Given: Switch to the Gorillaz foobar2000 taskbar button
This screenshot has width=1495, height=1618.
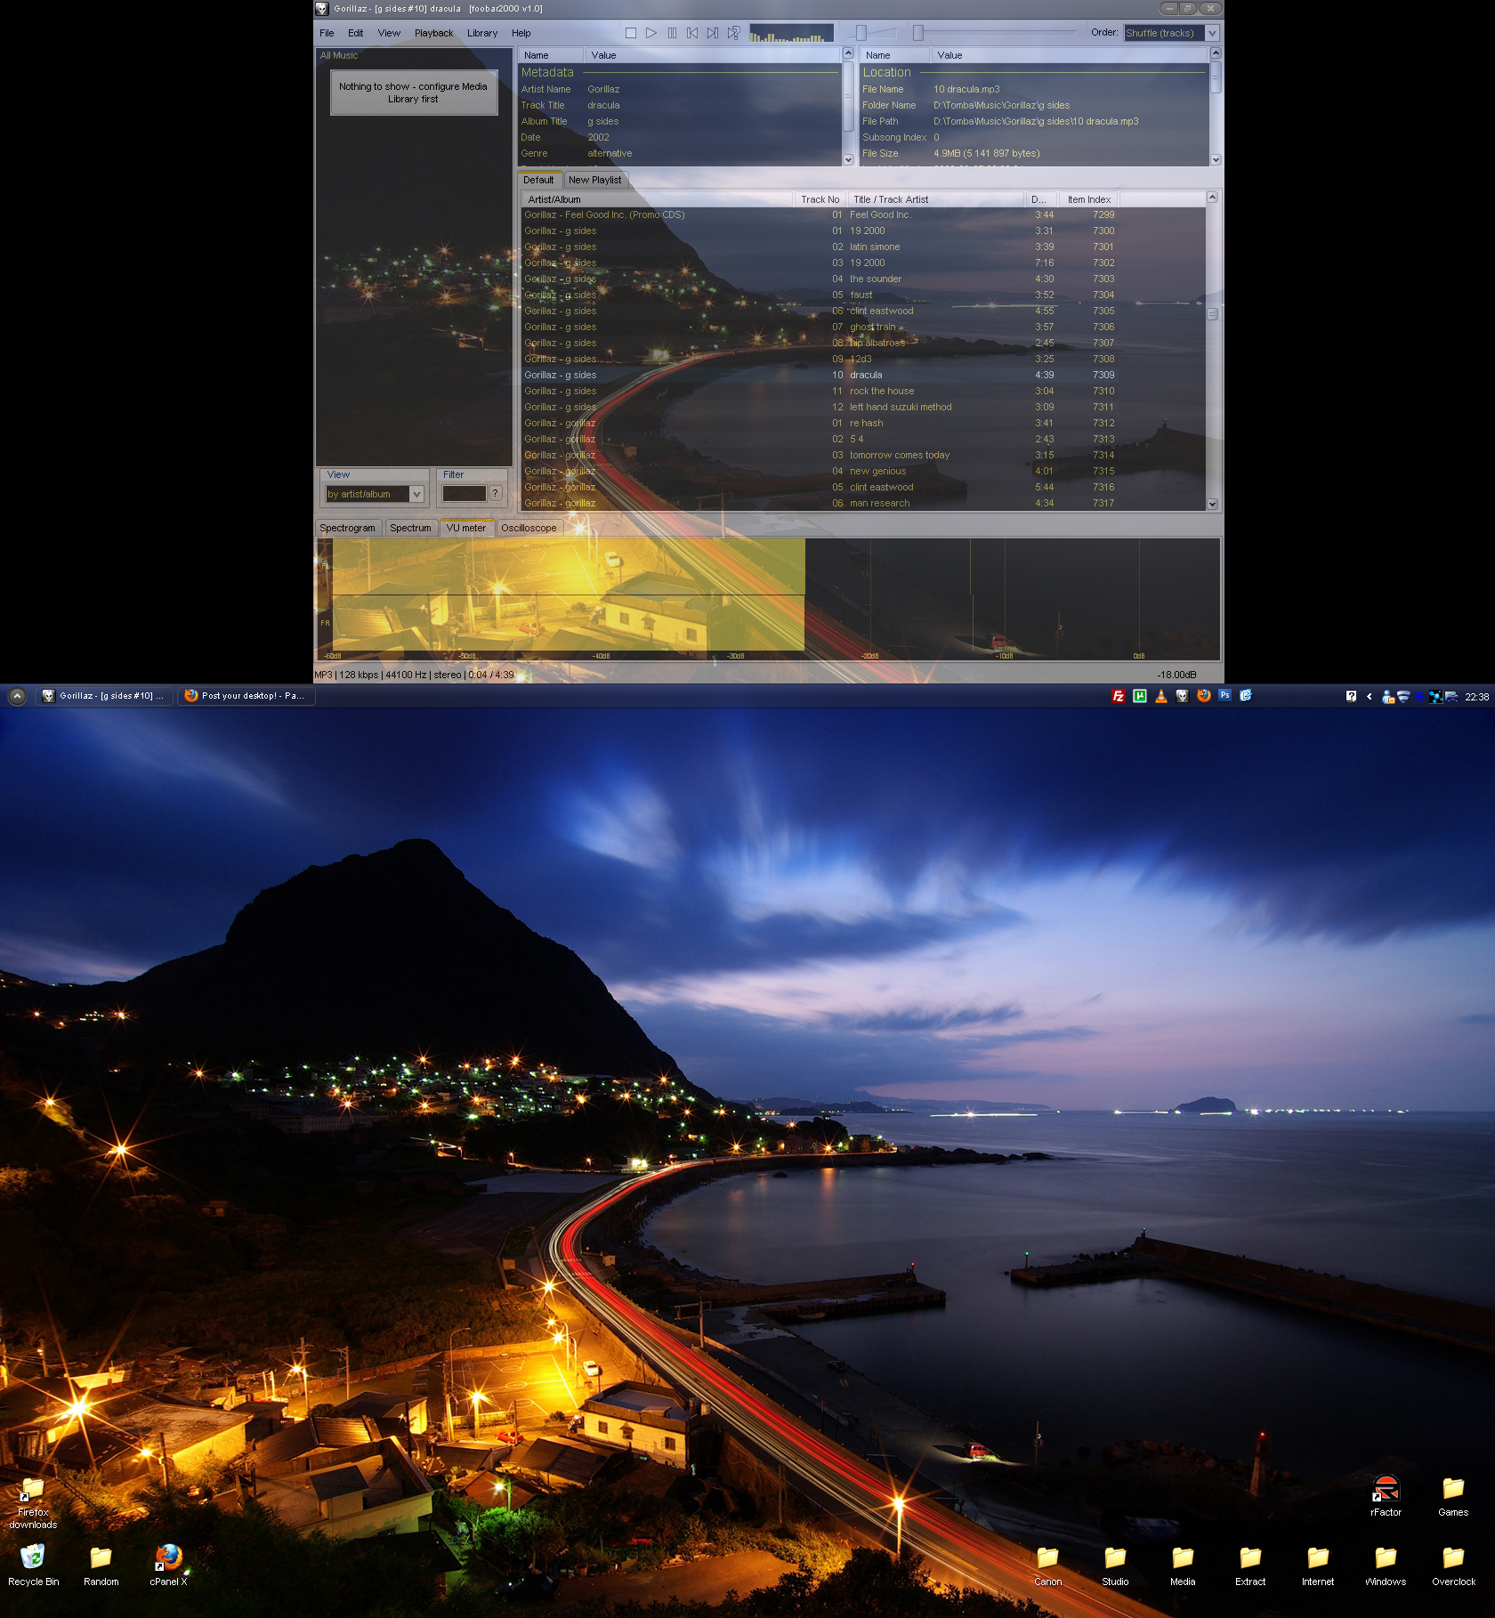Looking at the screenshot, I should (x=105, y=696).
